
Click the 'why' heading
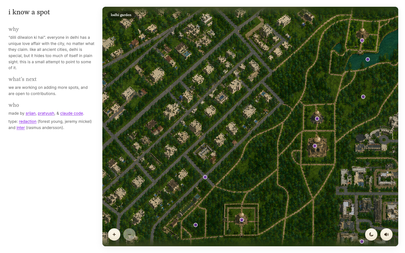click(x=13, y=29)
